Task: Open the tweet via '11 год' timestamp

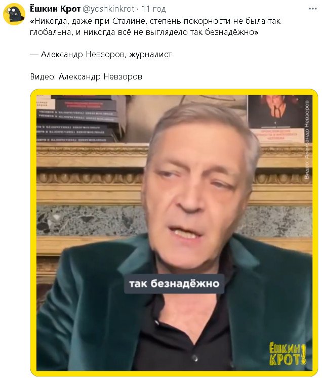Action: tap(153, 9)
